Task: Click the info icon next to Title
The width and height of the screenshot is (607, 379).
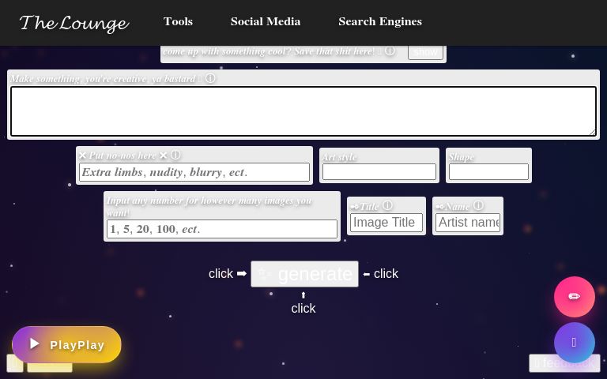Action: 387,206
